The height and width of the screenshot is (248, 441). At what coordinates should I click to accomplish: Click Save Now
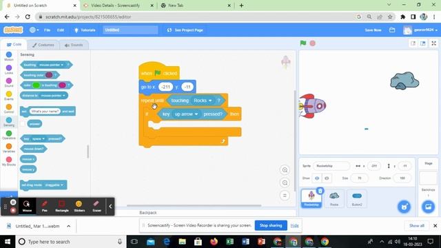point(373,30)
